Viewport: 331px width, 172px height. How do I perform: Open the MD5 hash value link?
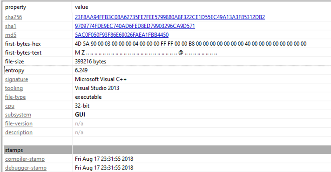tap(121, 35)
